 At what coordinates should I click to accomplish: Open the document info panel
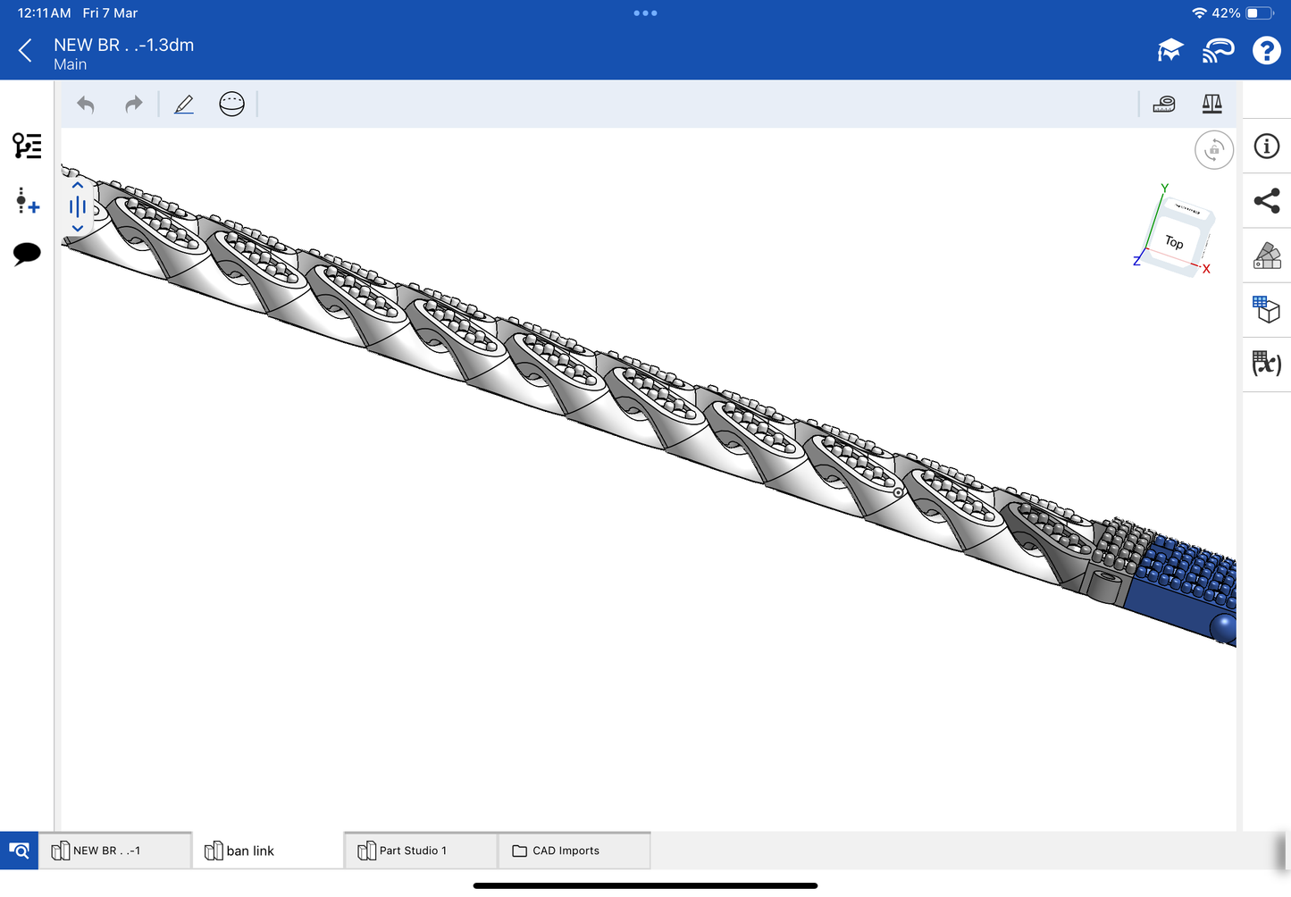coord(1266,147)
